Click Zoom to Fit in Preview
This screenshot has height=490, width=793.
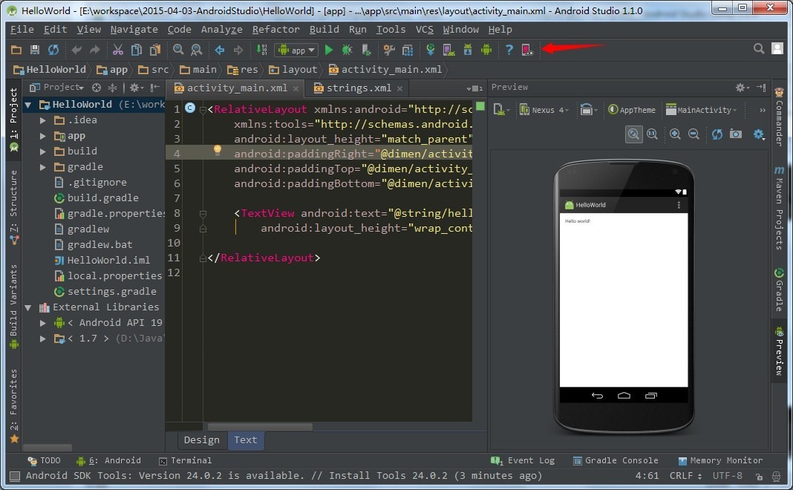click(633, 134)
